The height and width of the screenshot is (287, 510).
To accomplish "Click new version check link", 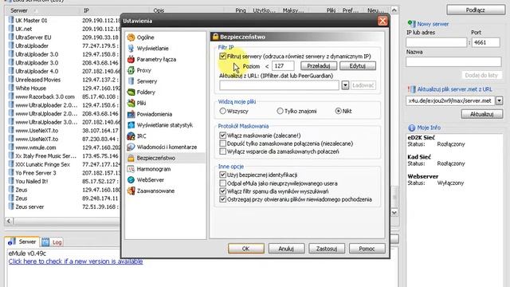I will [x=76, y=261].
